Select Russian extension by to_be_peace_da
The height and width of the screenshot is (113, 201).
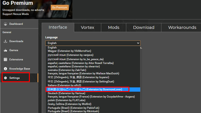point(93,59)
